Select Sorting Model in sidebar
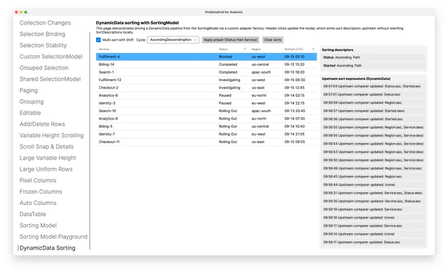 38,226
